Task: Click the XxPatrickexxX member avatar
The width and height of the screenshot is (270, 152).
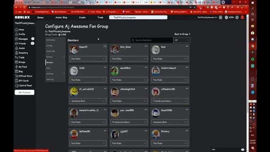Action: coord(156,71)
